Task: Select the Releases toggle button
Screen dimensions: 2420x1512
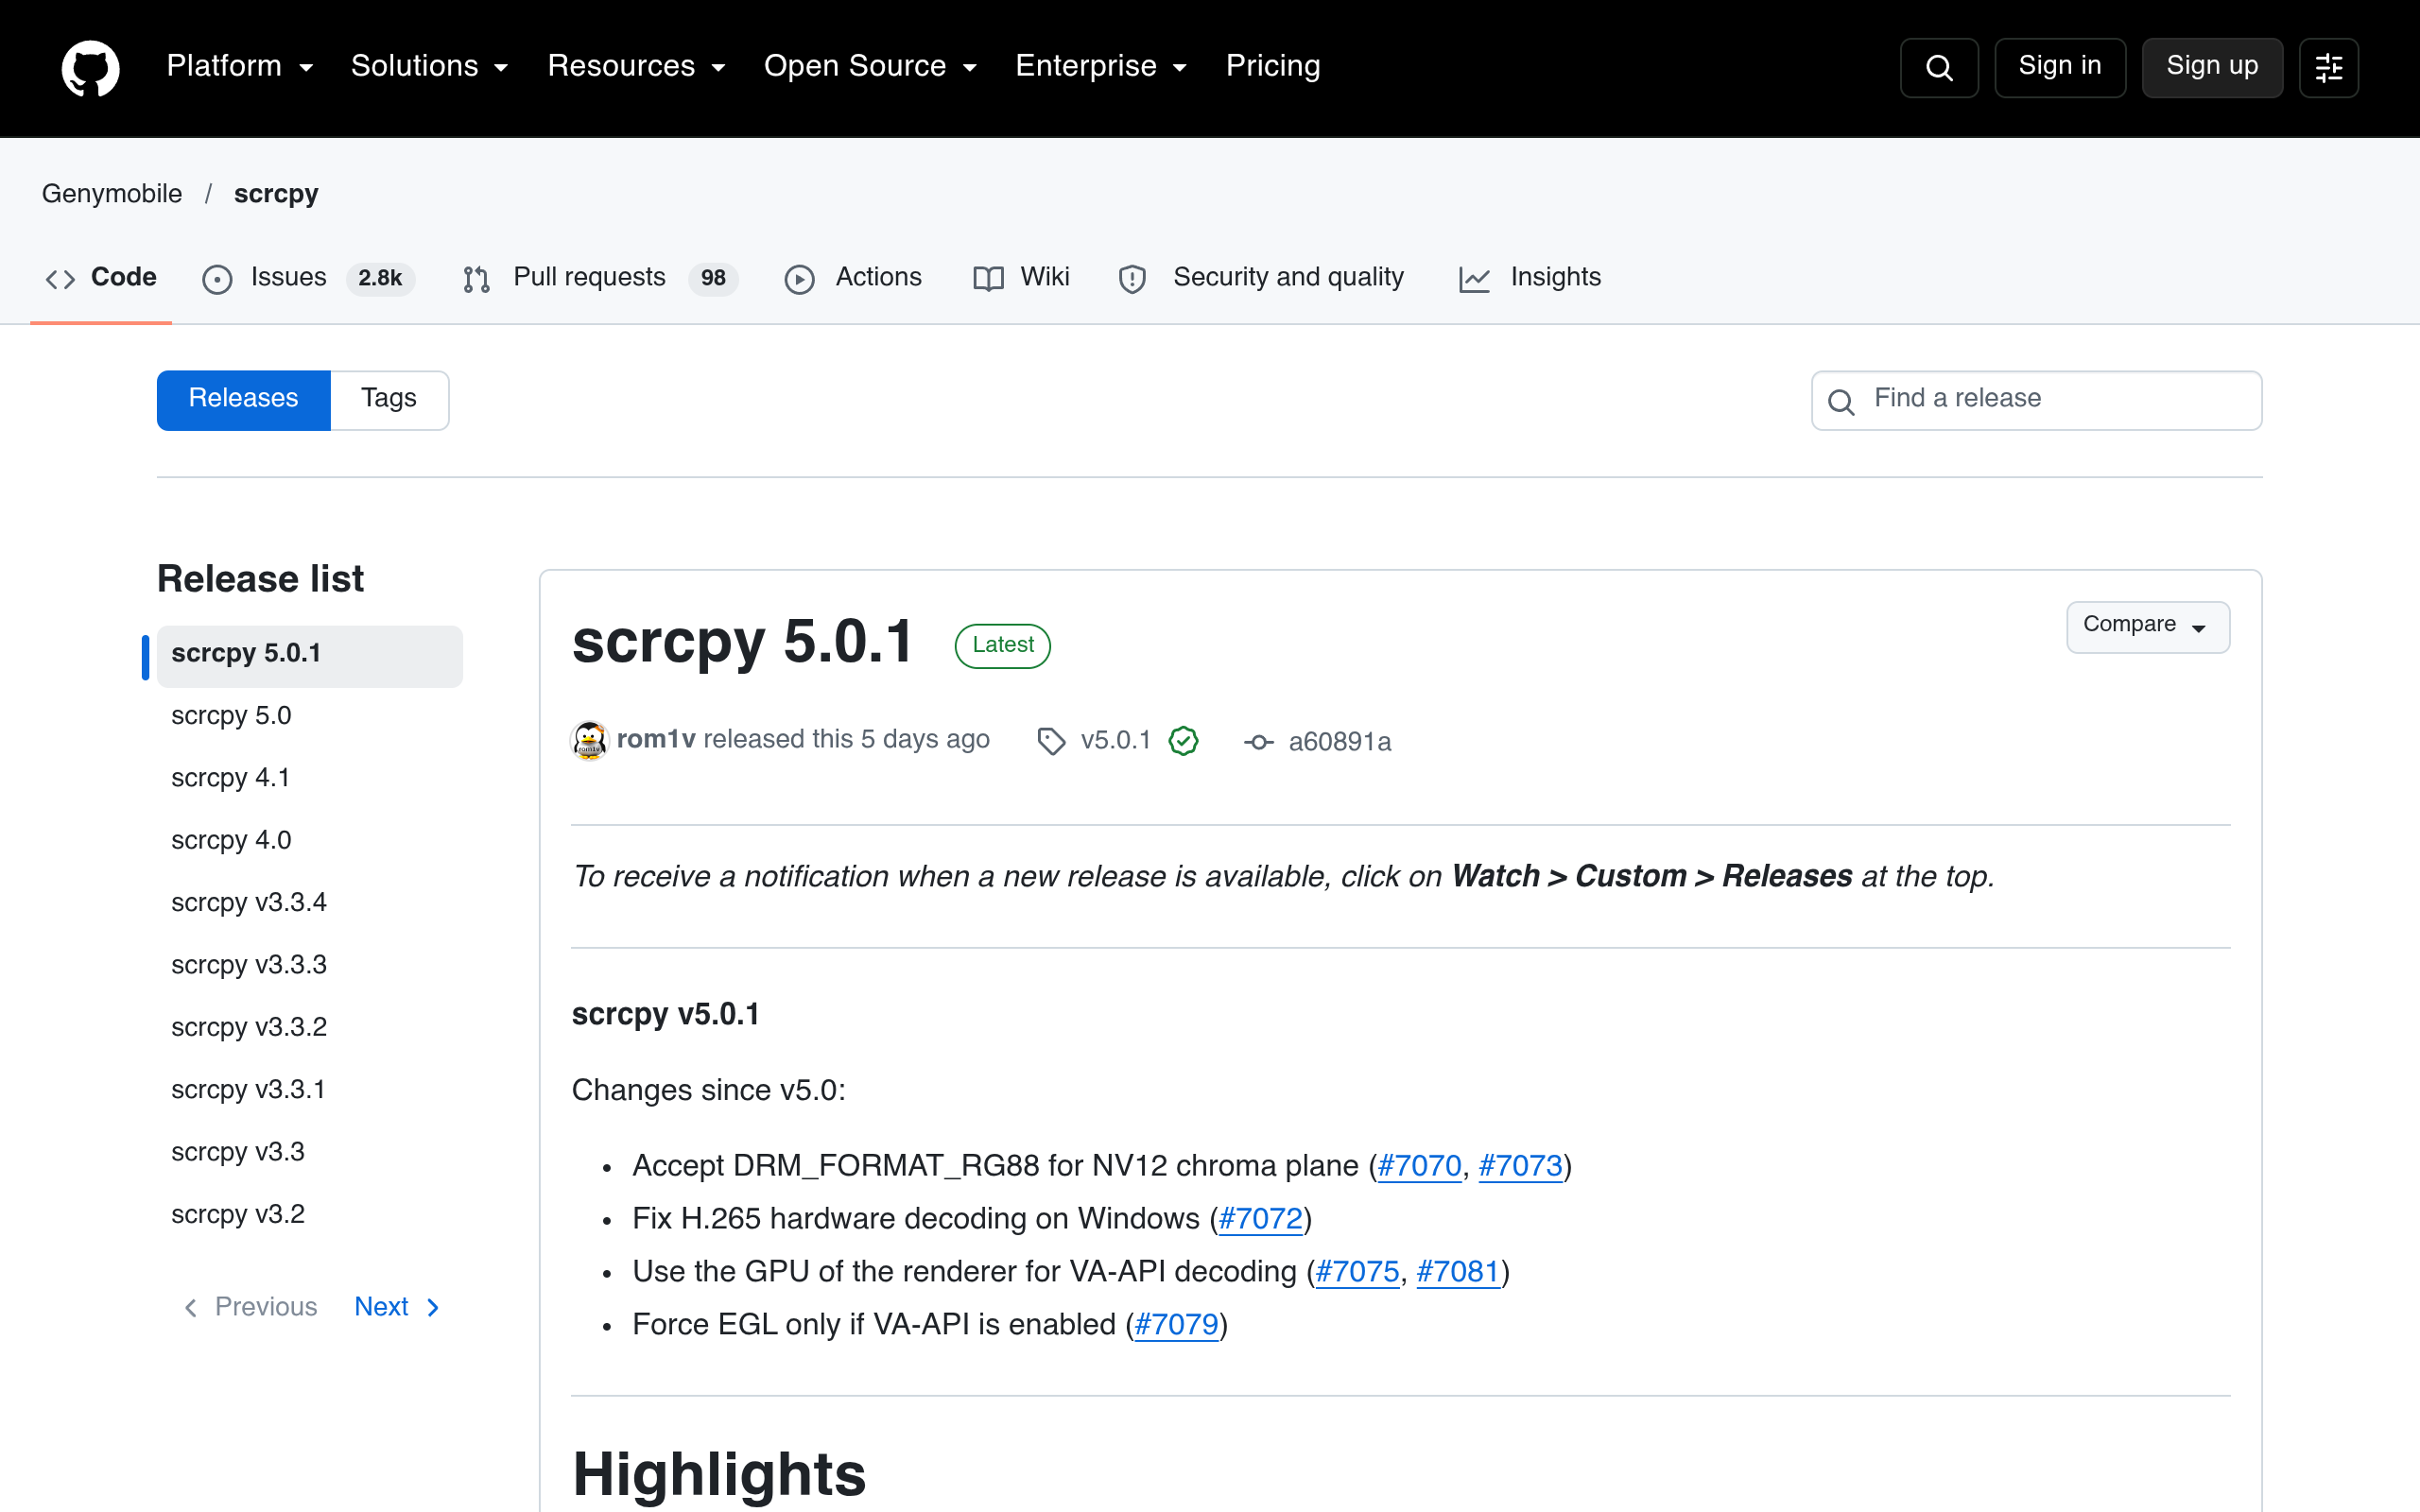Action: pos(243,400)
